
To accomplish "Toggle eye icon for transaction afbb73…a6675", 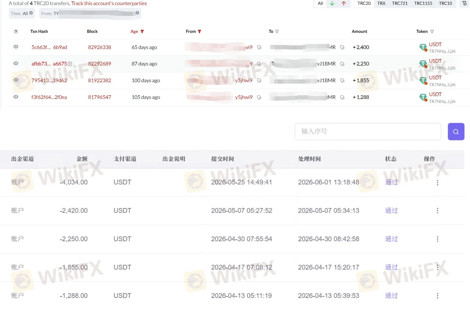I will pyautogui.click(x=16, y=63).
